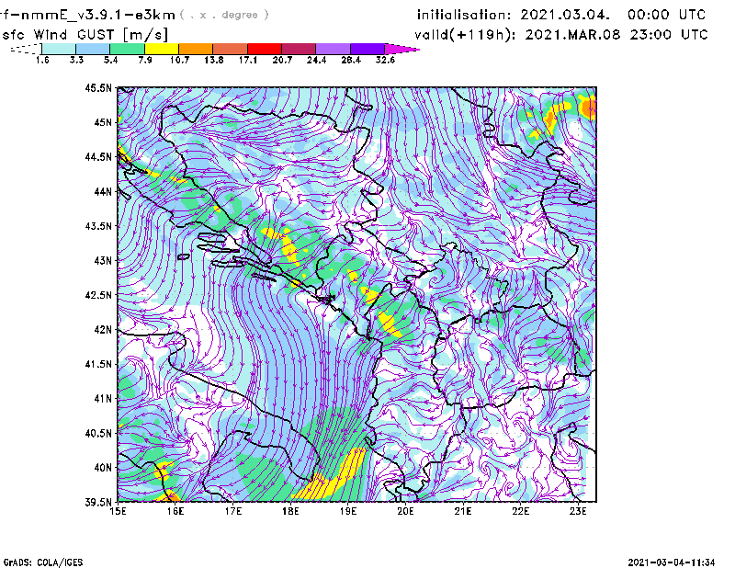Screen dimensions: 735x568
Task: Click the 39.5N latitude axis label
Action: point(98,503)
